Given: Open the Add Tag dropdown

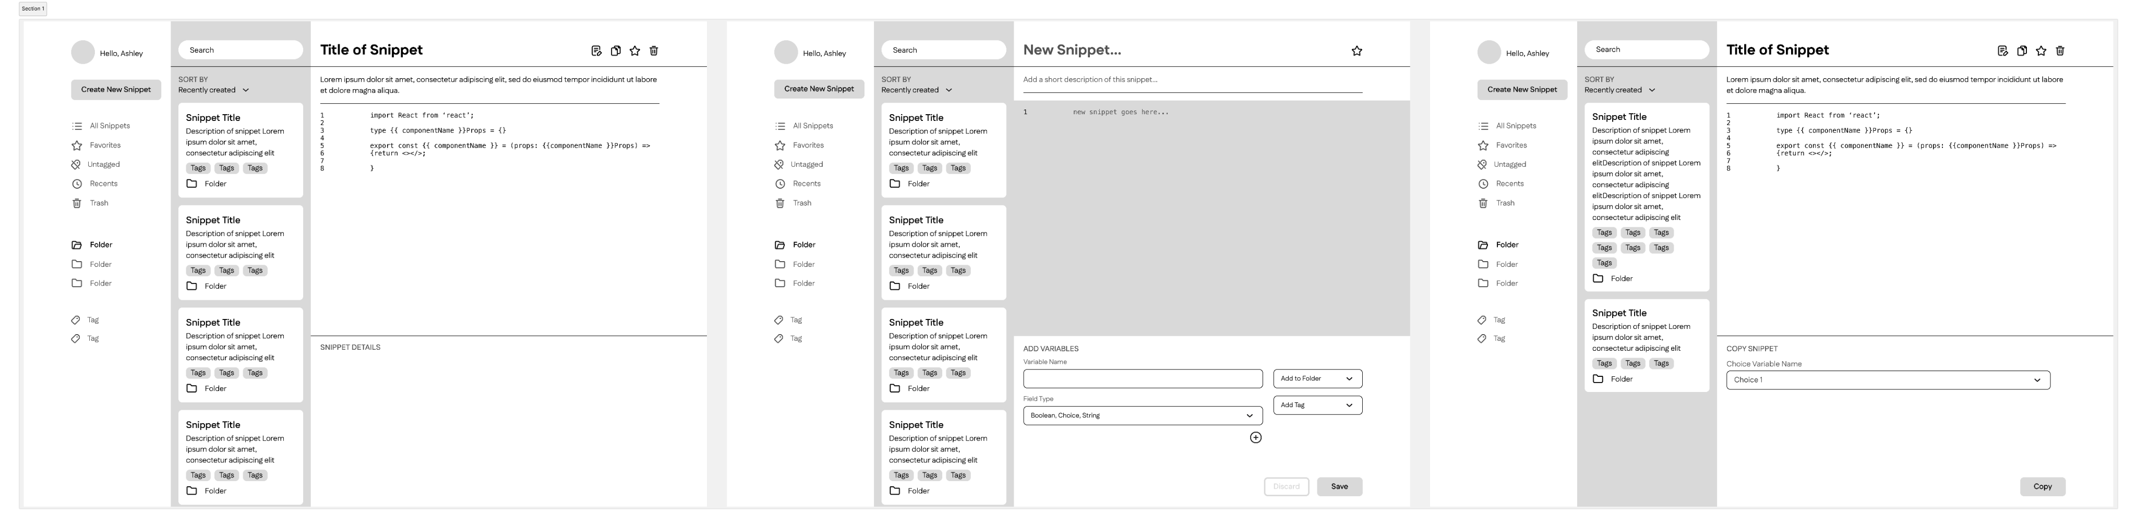Looking at the screenshot, I should 1317,406.
